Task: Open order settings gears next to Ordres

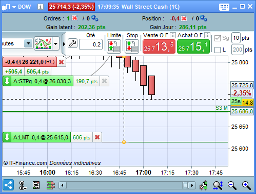Action: (94, 18)
